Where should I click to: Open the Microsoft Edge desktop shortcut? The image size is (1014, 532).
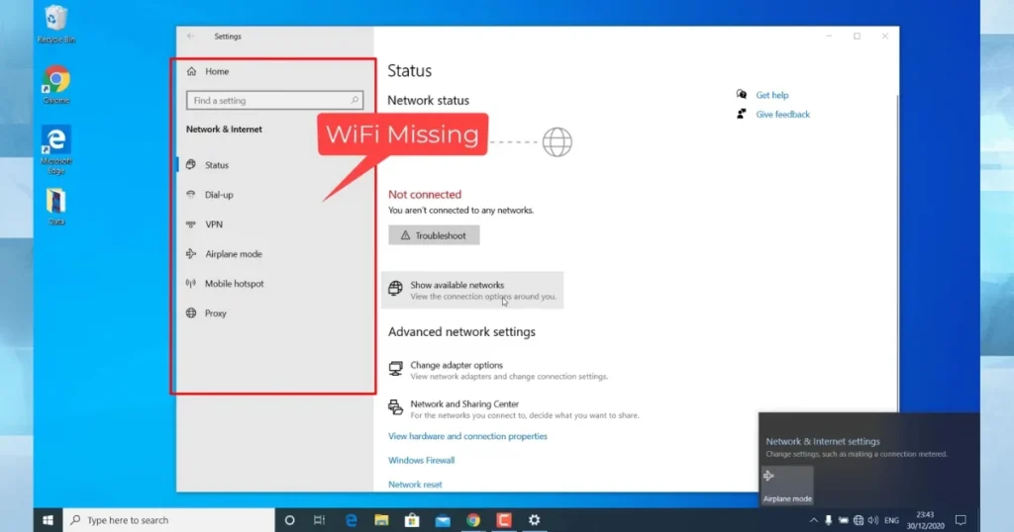point(56,149)
